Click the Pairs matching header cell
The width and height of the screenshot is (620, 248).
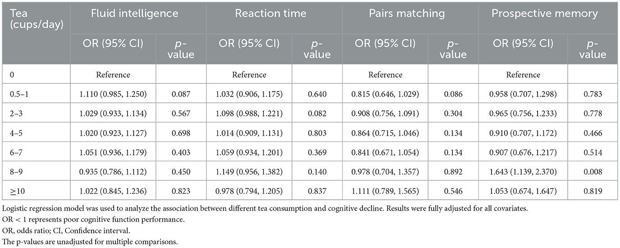pos(407,14)
